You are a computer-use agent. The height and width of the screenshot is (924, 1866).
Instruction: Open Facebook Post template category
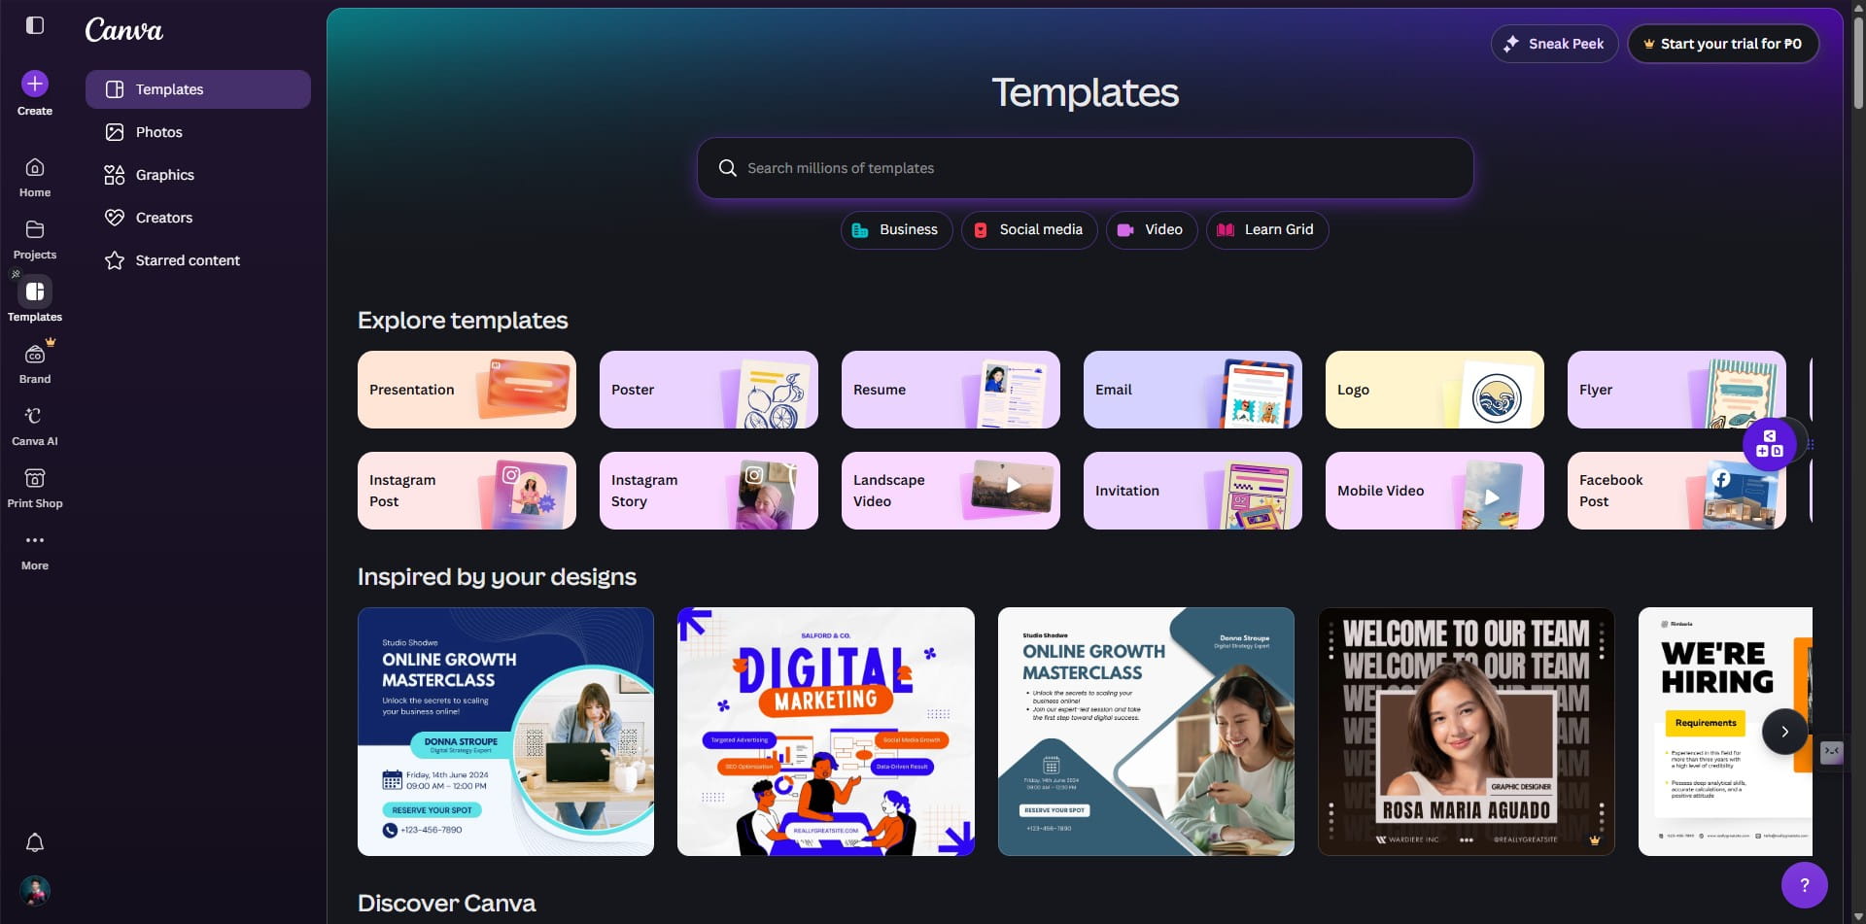coord(1676,491)
